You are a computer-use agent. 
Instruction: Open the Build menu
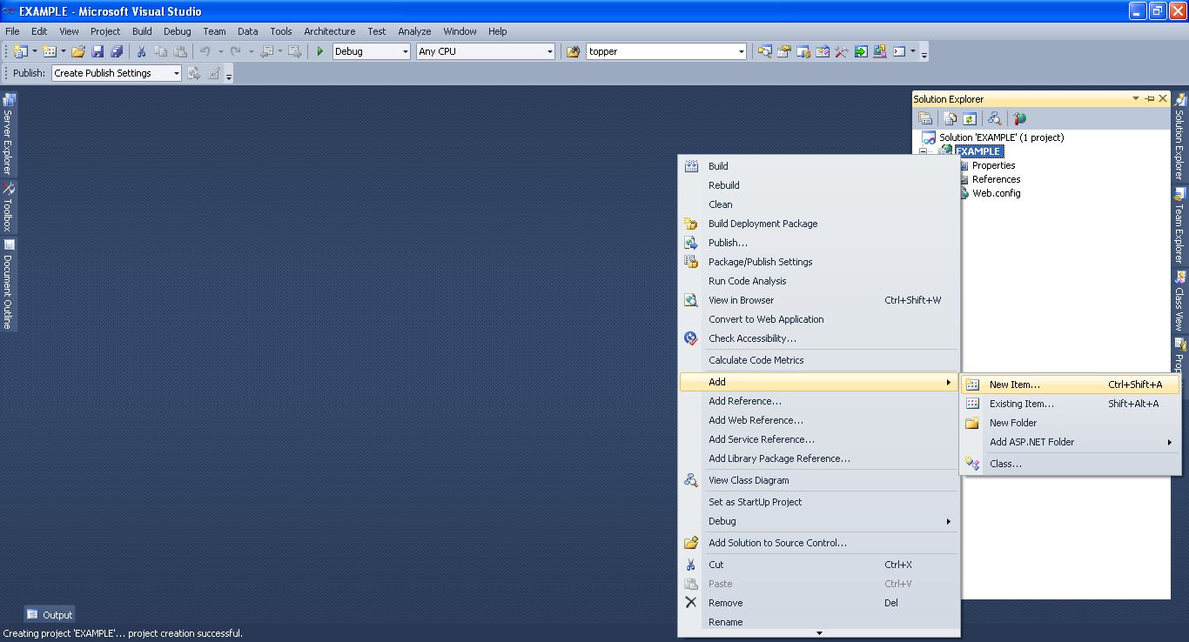tap(141, 31)
